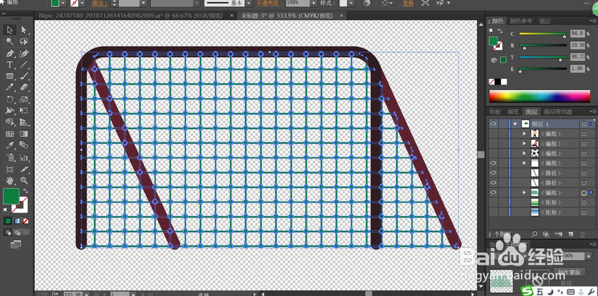Select the Artboard tool

point(10,169)
